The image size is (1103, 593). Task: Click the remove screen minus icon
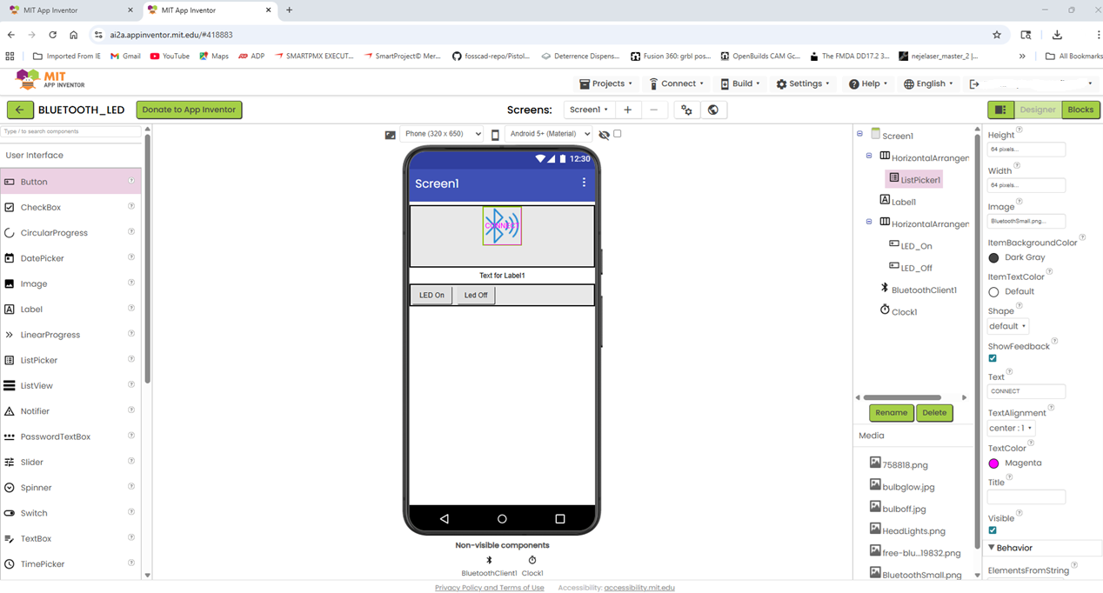pos(654,110)
